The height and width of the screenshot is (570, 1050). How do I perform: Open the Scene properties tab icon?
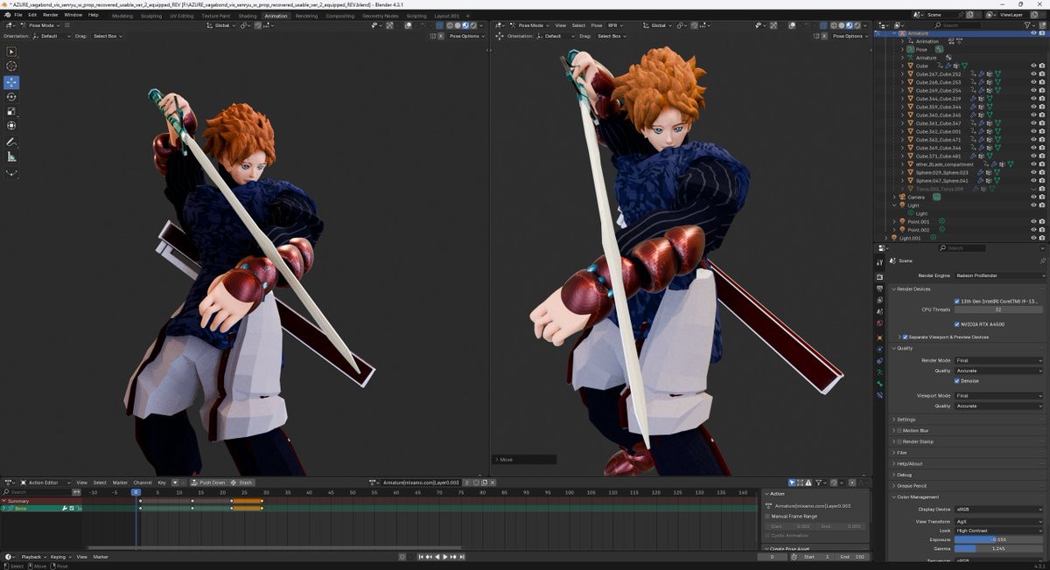[x=879, y=312]
